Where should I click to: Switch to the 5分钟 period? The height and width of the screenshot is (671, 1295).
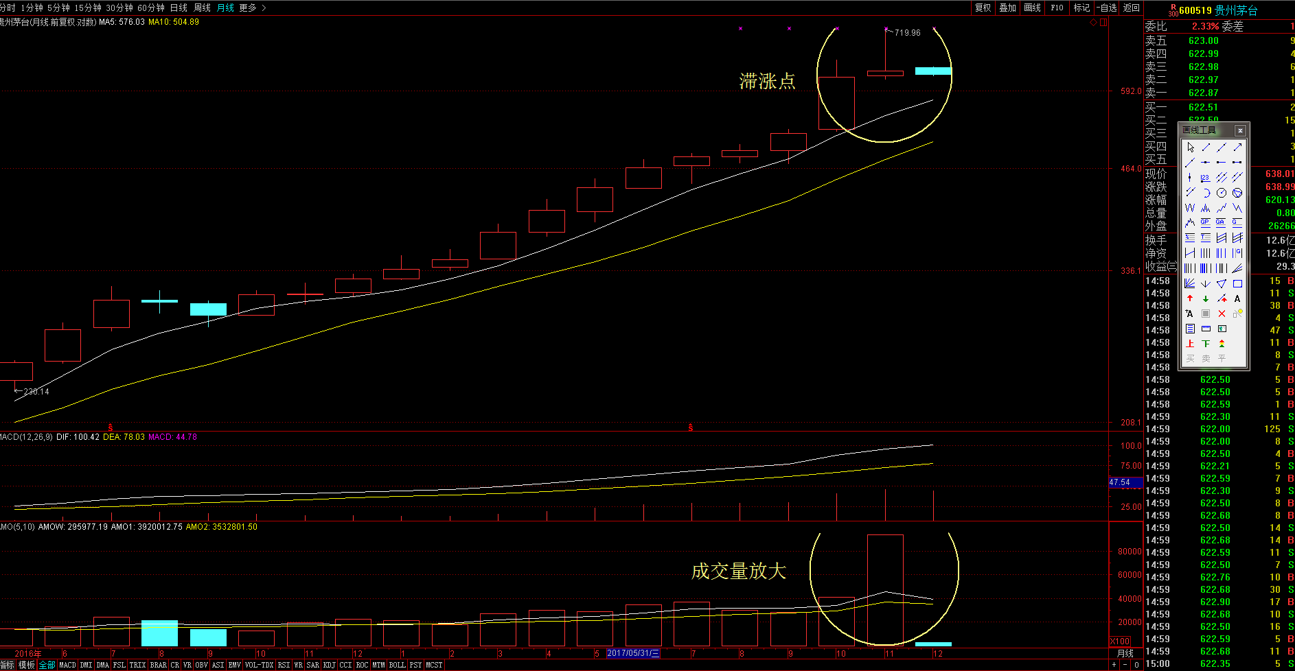(x=58, y=8)
